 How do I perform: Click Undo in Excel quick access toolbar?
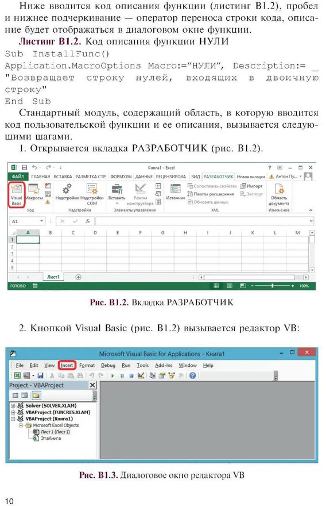point(34,167)
